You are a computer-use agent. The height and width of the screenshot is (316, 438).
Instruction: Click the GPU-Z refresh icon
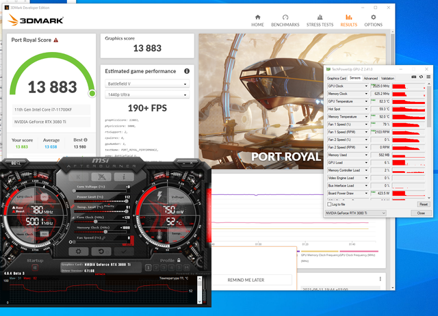(x=421, y=77)
